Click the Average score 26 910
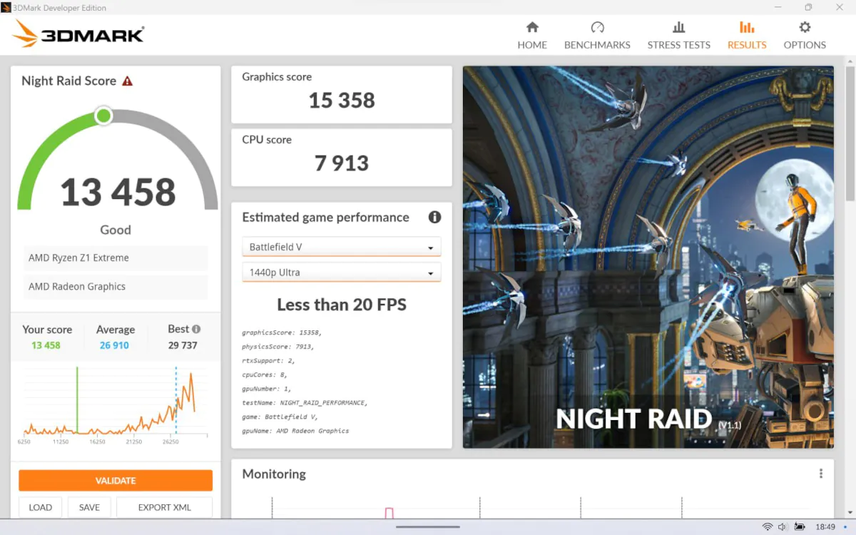The height and width of the screenshot is (535, 856). tap(114, 345)
